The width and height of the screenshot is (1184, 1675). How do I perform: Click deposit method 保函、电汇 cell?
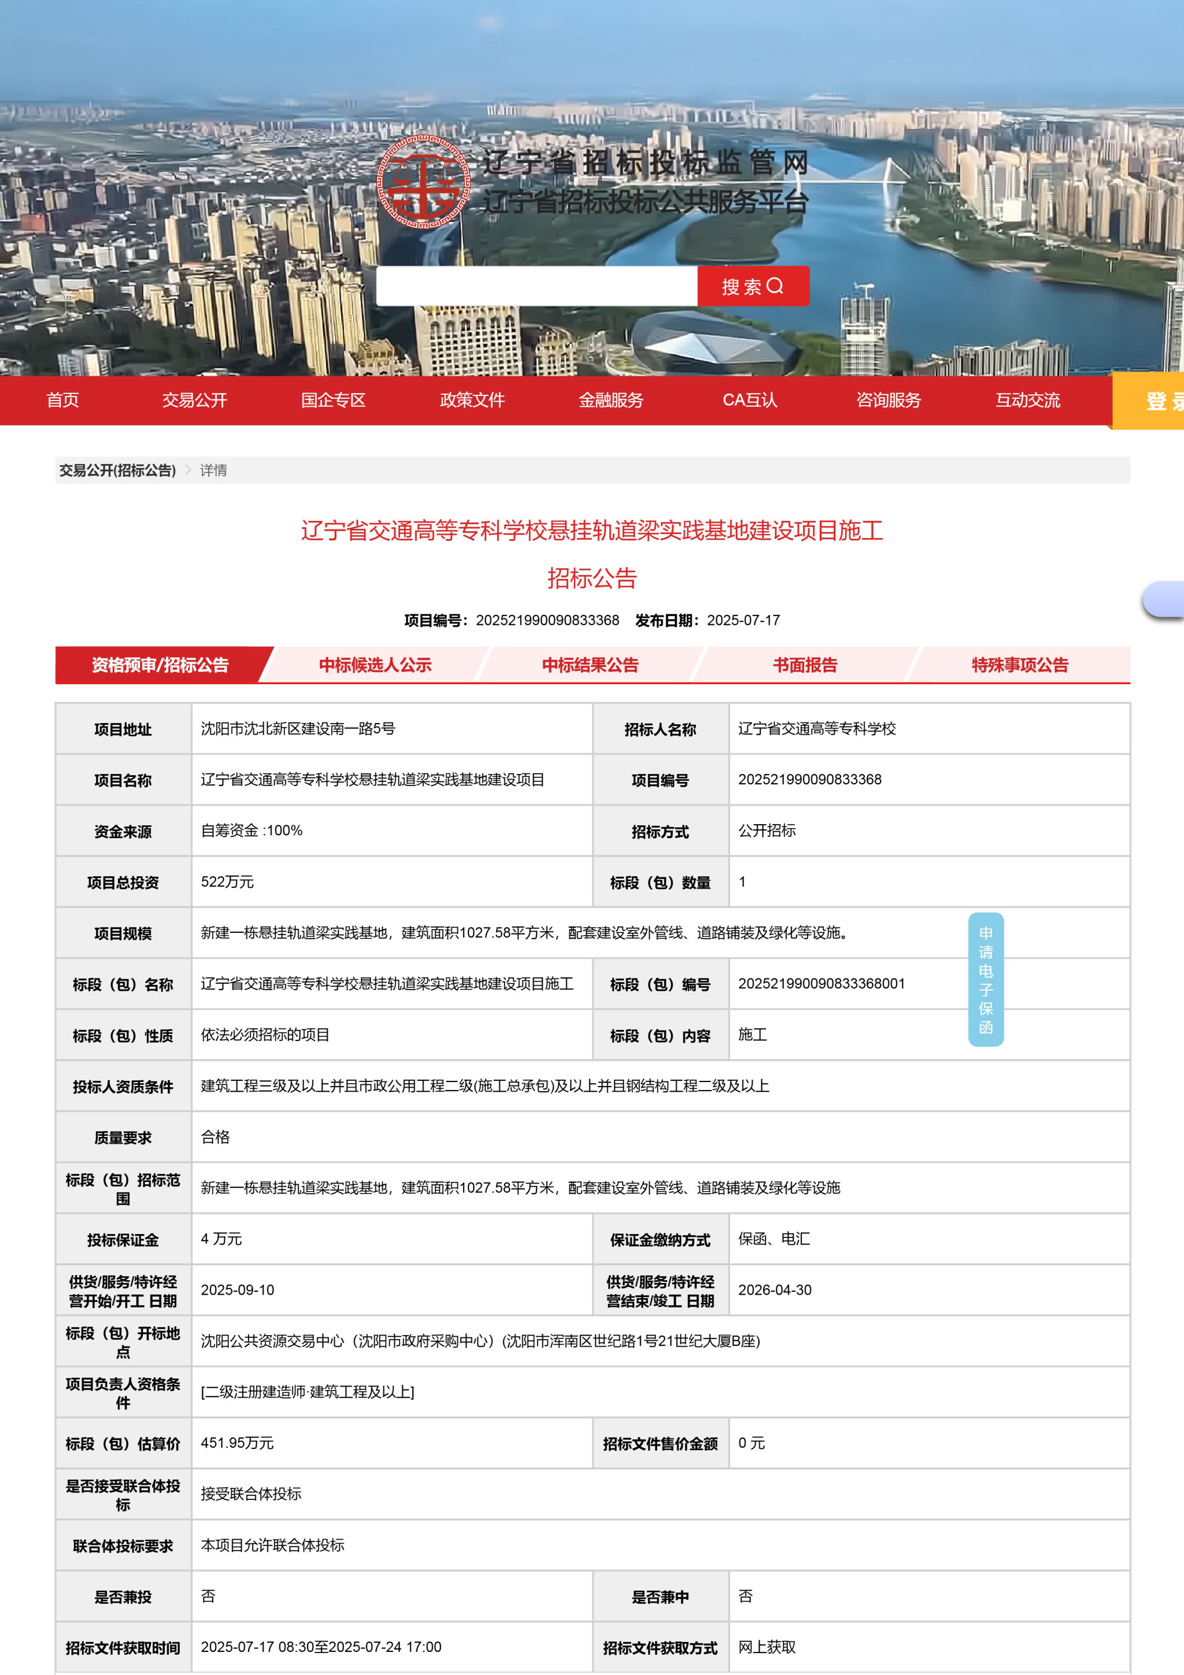(x=930, y=1239)
